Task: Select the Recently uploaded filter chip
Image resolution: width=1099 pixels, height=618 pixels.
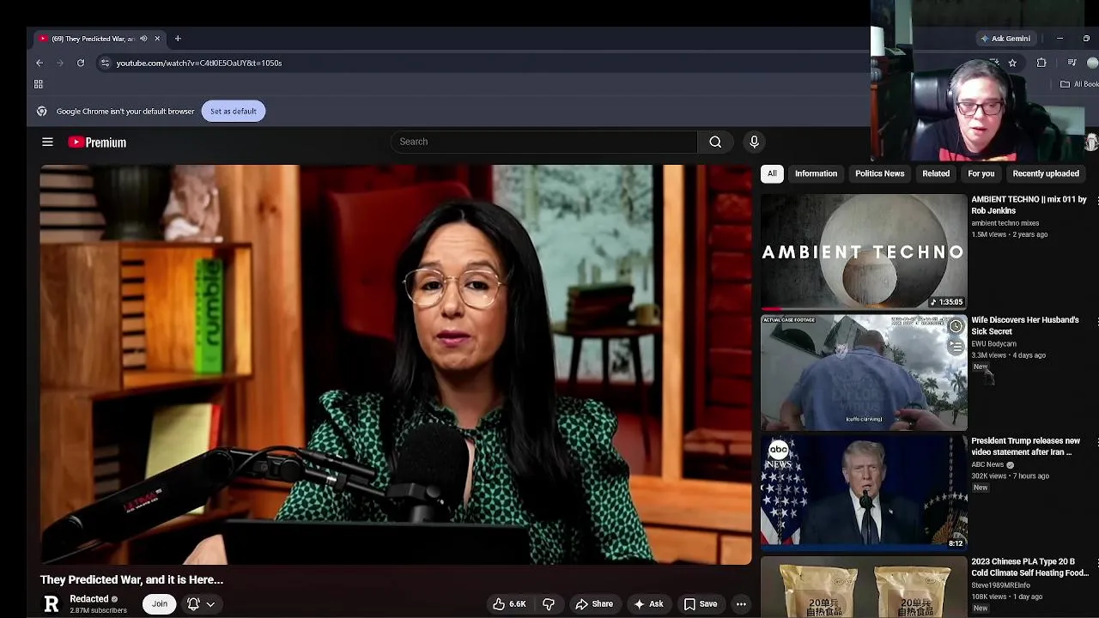Action: [x=1046, y=173]
